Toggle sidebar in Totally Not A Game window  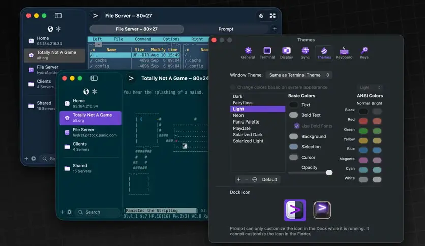point(94,78)
